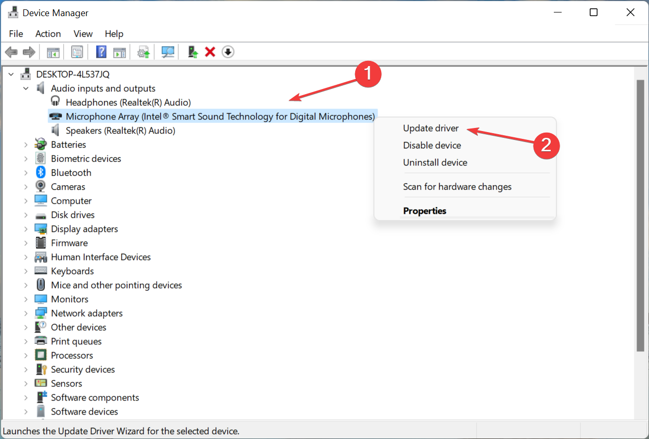Click the Keyboards category icon
This screenshot has height=439, width=649.
point(41,271)
